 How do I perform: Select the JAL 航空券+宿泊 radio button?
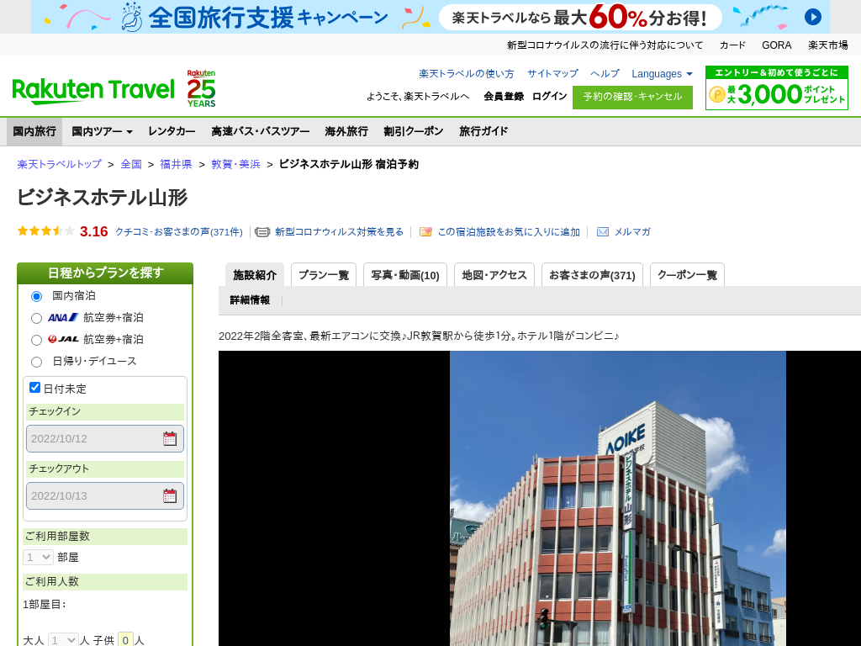pos(36,340)
